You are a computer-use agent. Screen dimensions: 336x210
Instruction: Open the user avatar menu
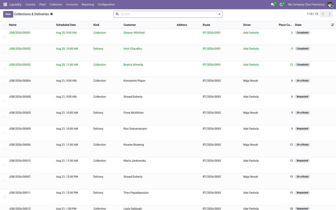330,4
